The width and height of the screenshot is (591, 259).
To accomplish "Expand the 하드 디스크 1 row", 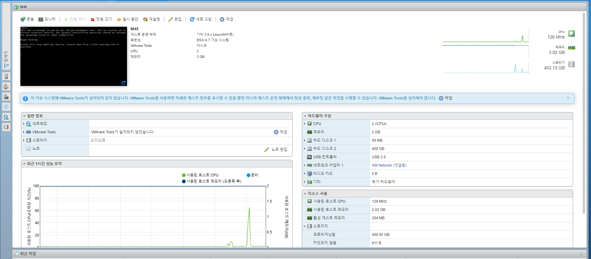I will click(x=304, y=140).
